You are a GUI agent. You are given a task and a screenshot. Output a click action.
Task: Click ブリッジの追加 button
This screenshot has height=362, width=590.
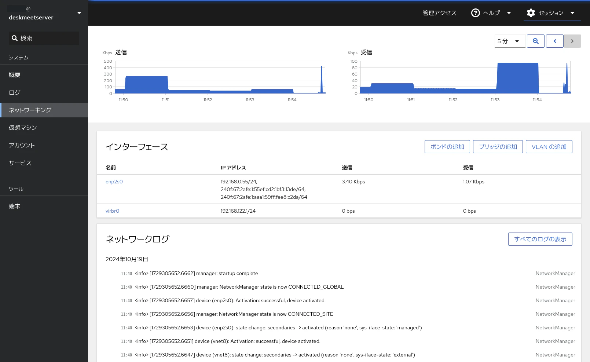[498, 147]
